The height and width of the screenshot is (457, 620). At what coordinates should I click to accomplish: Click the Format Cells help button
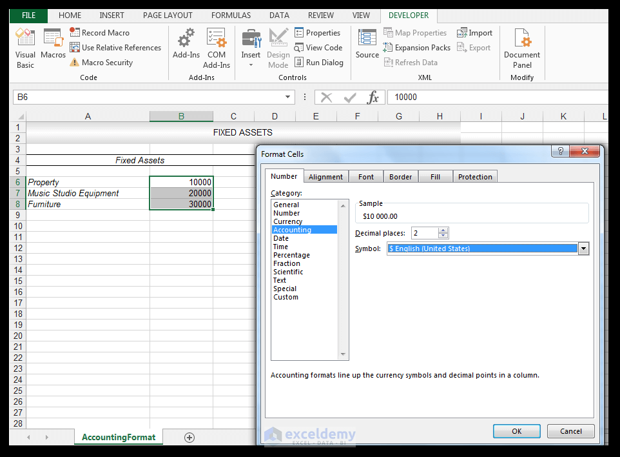click(x=560, y=151)
